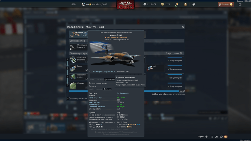The image size is (251, 141).
Task: Click the War Thunder logo
Action: point(125,5)
